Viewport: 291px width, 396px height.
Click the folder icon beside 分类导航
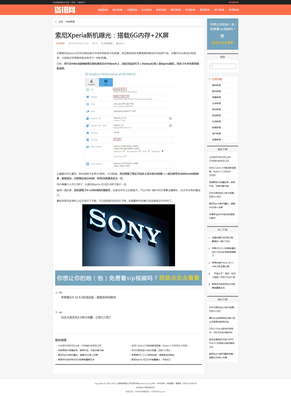click(x=210, y=79)
